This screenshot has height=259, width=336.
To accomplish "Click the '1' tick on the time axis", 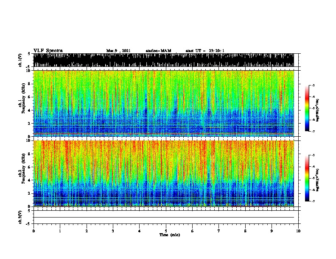I will click(x=60, y=231).
